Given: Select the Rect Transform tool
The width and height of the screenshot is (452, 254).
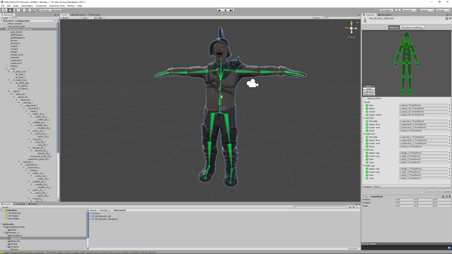Looking at the screenshot, I should coord(27,10).
